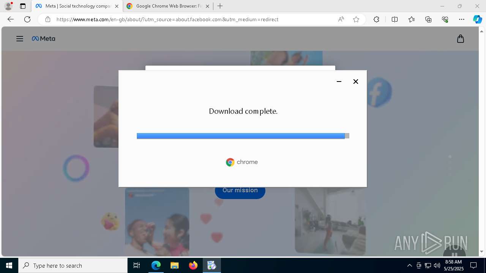Viewport: 486px width, 273px height.
Task: Click the taskbar search box
Action: pyautogui.click(x=73, y=265)
